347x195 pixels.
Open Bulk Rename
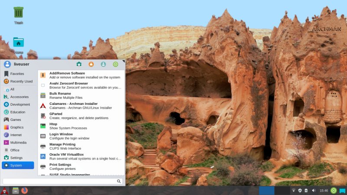81,95
